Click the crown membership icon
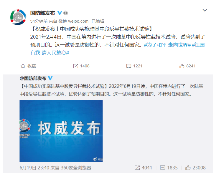Screen dimensions: 216x176 coord(66,13)
